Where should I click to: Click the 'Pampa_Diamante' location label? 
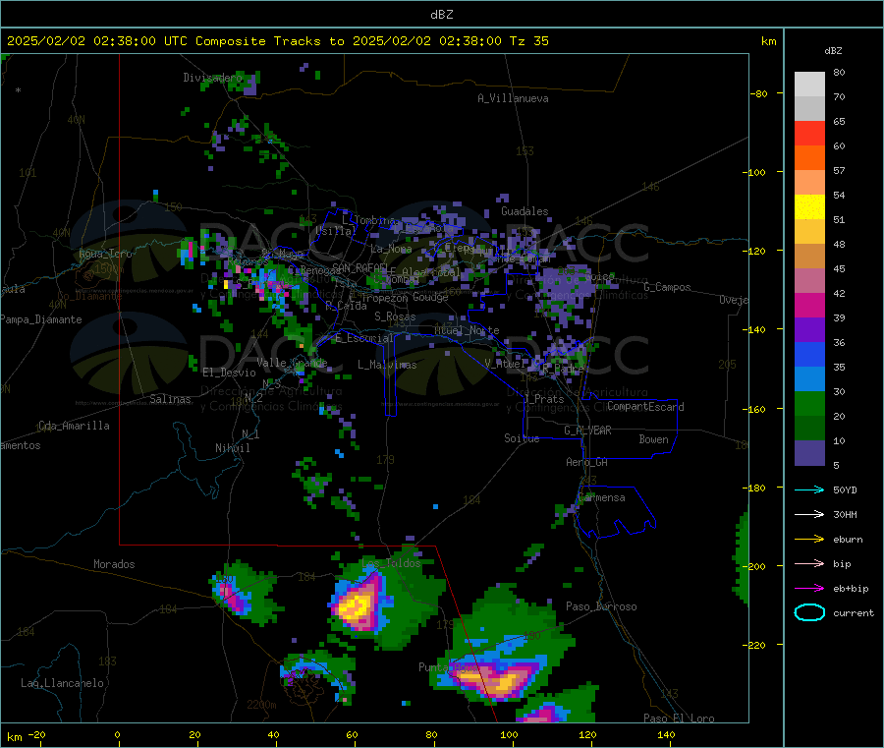[x=41, y=319]
